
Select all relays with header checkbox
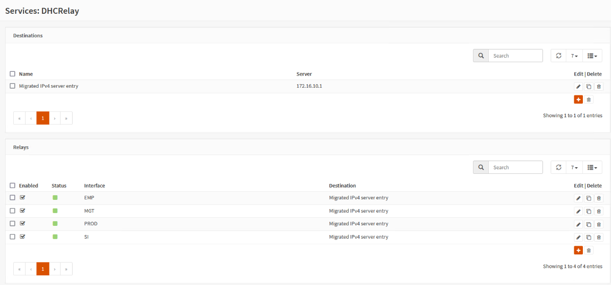(x=12, y=186)
